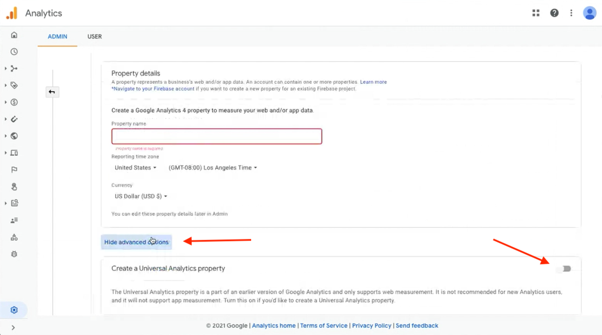Open the Google apps grid
This screenshot has height=335, width=602.
pos(536,13)
